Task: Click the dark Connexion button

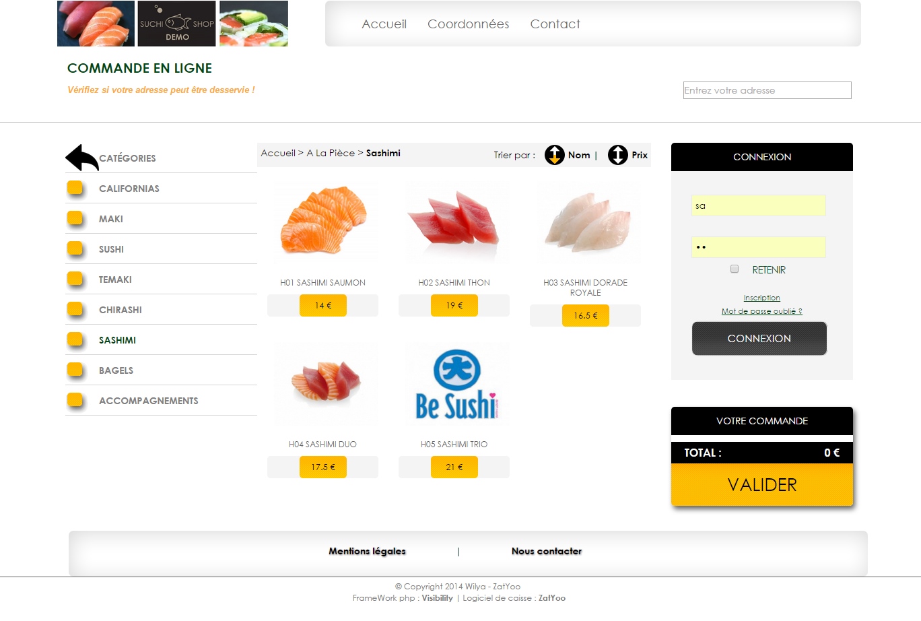Action: [759, 338]
